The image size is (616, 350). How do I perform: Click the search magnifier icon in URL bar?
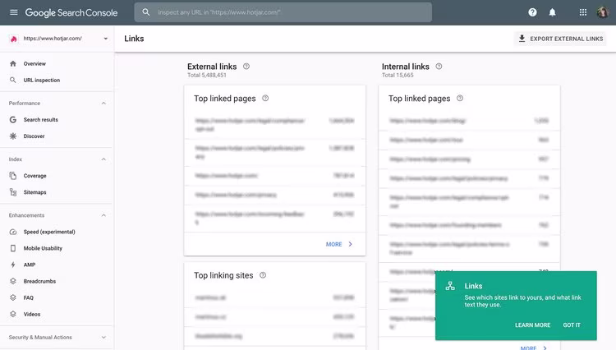(x=145, y=12)
